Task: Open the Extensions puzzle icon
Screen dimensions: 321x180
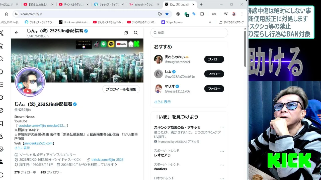Action: 202,14
